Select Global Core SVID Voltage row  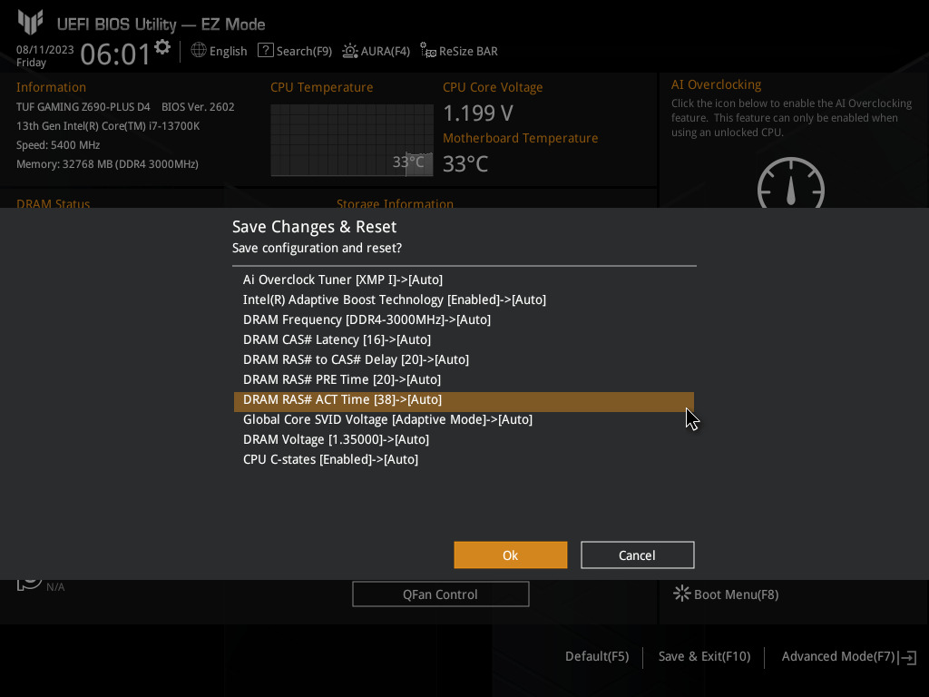tap(464, 419)
